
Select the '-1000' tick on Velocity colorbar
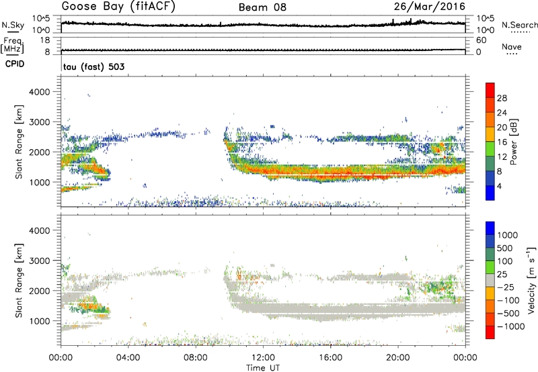511,326
